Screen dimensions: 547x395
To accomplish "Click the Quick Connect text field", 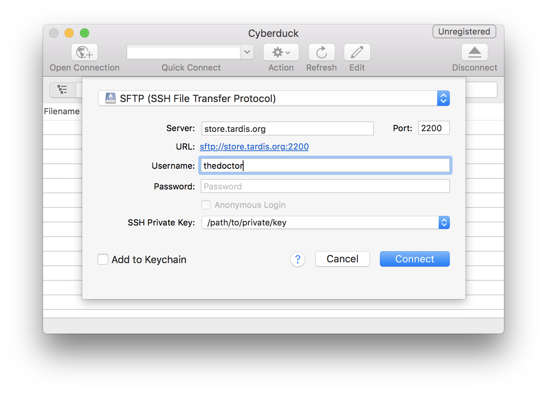I will (184, 52).
